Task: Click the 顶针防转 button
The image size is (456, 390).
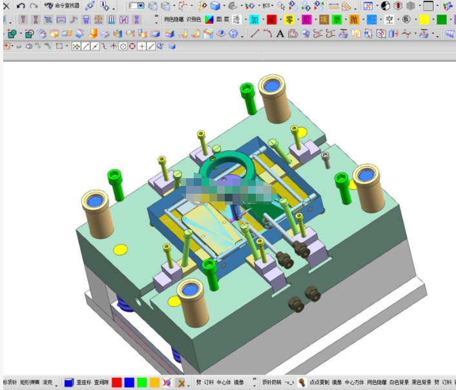Action: coord(272,382)
